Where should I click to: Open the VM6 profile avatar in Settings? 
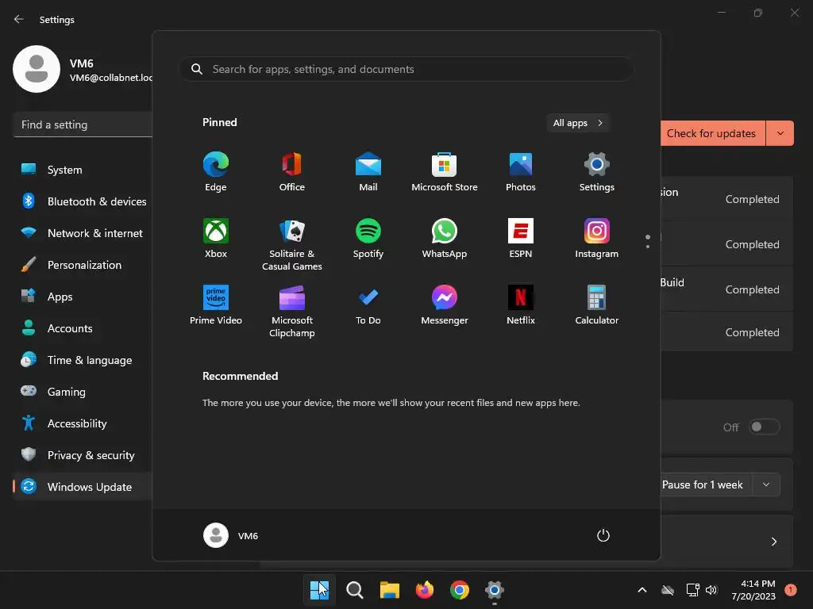tap(37, 69)
